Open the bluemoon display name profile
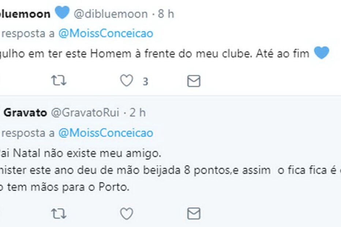 pos(25,14)
